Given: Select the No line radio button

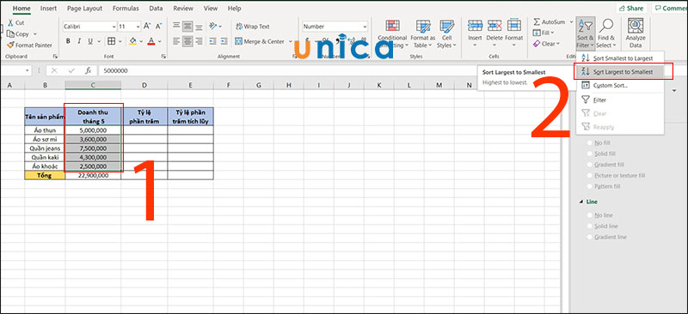Looking at the screenshot, I should click(590, 215).
